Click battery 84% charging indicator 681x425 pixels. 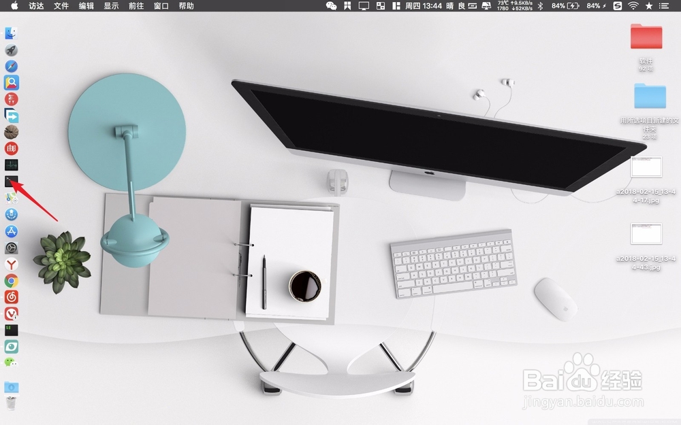[x=565, y=5]
